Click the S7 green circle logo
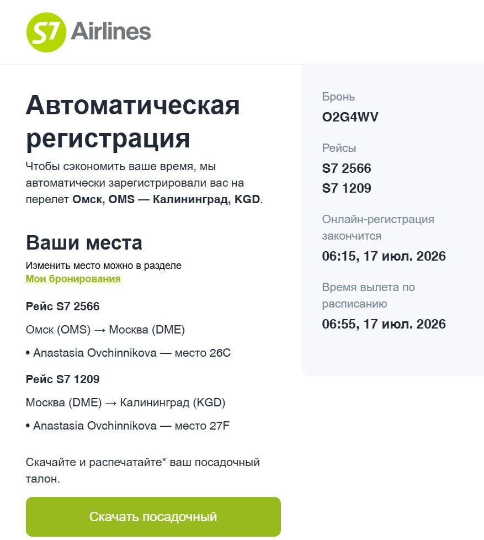 click(x=46, y=33)
